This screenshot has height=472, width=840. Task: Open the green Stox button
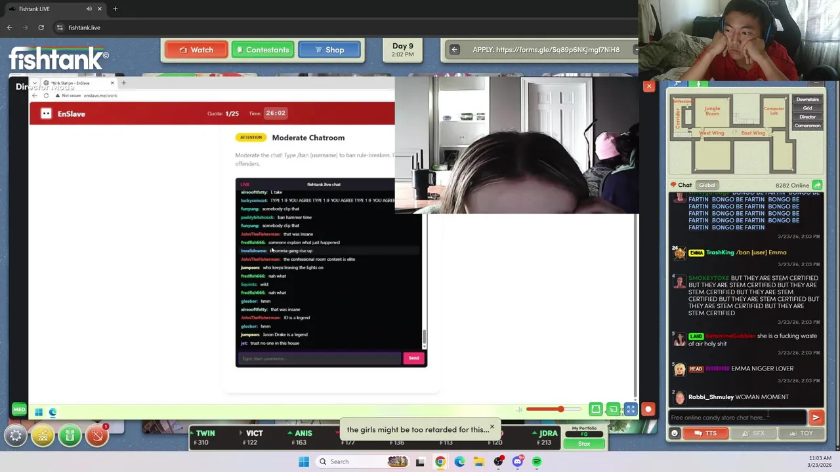584,444
